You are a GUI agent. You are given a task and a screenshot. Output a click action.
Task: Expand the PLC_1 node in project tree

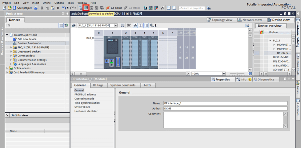11,48
